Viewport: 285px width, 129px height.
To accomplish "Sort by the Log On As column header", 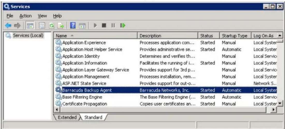I will (264, 36).
